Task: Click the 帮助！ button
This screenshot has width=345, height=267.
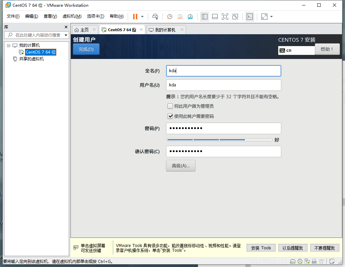Action: 327,49
